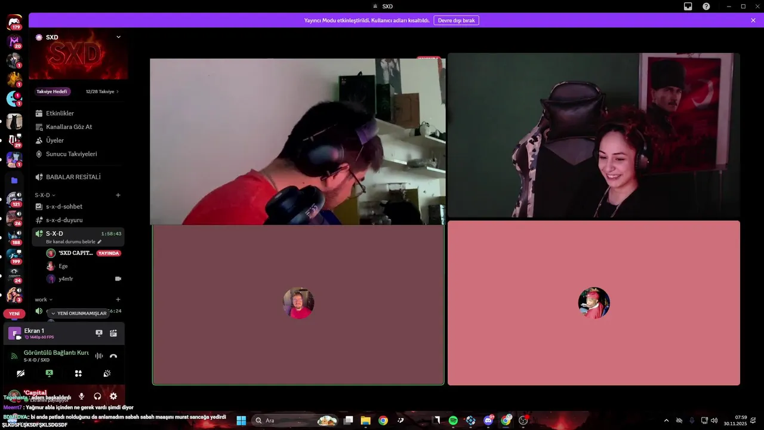
Task: Open File Explorer from the taskbar
Action: pyautogui.click(x=366, y=420)
